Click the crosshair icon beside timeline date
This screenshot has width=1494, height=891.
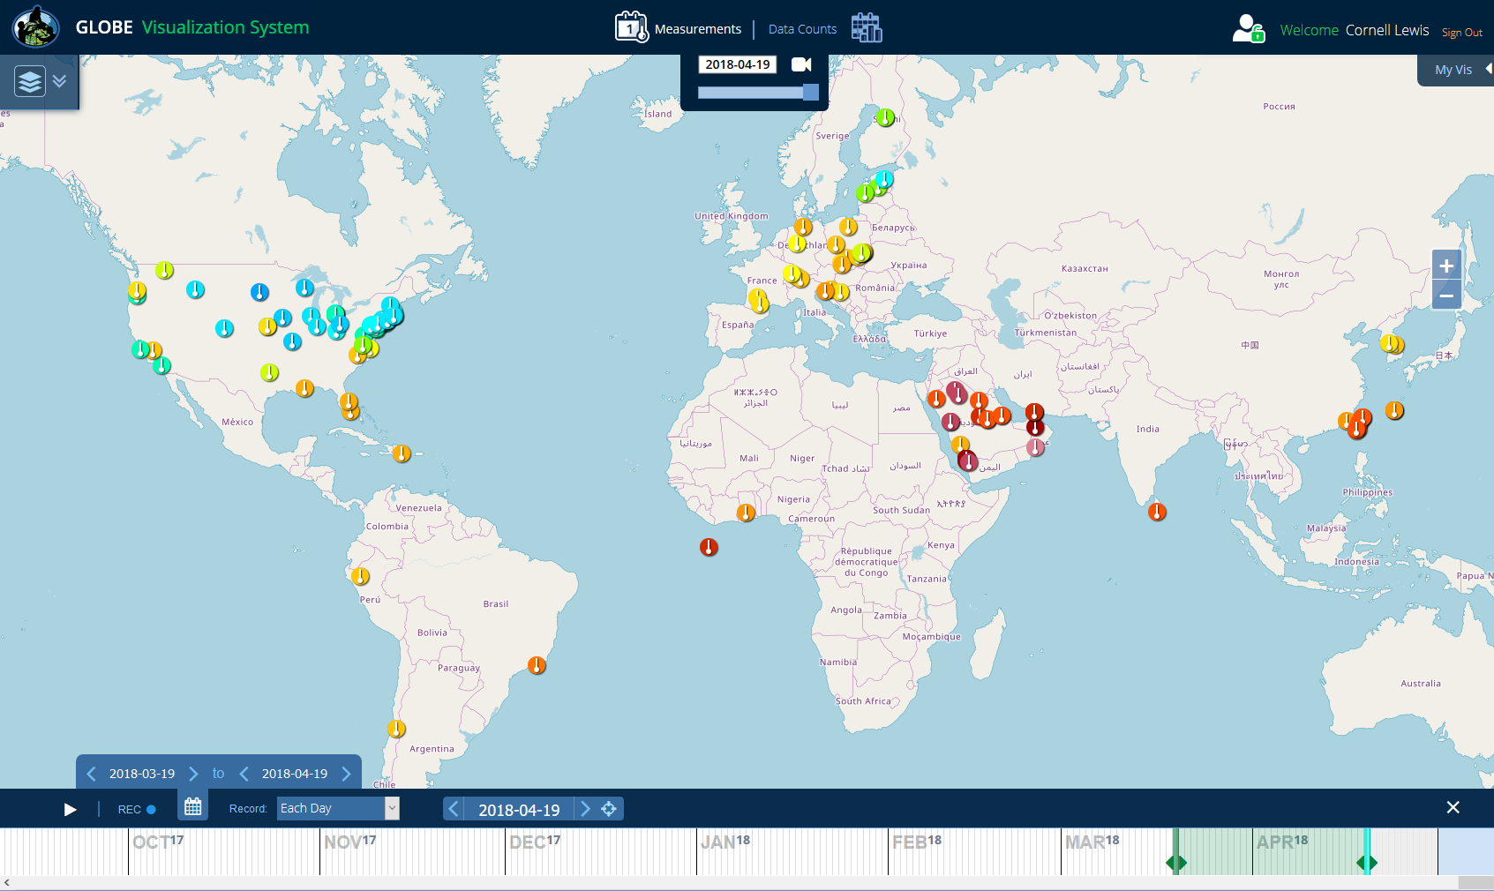click(609, 809)
